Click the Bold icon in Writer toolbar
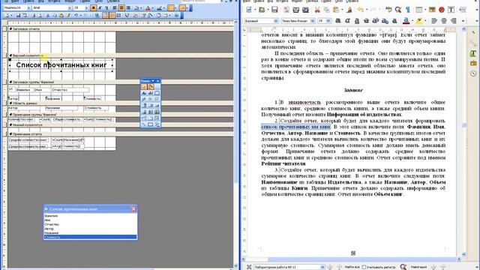The width and height of the screenshot is (480, 270). point(338,21)
